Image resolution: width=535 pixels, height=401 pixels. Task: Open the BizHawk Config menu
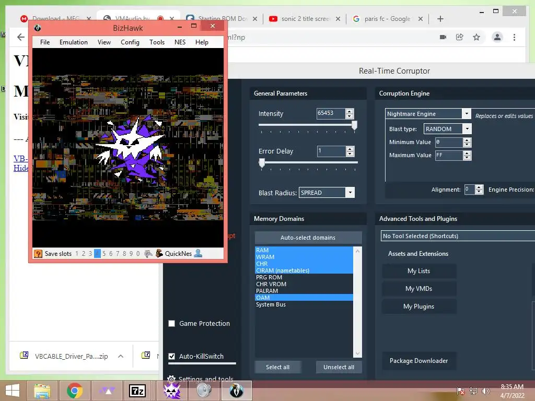pos(130,42)
